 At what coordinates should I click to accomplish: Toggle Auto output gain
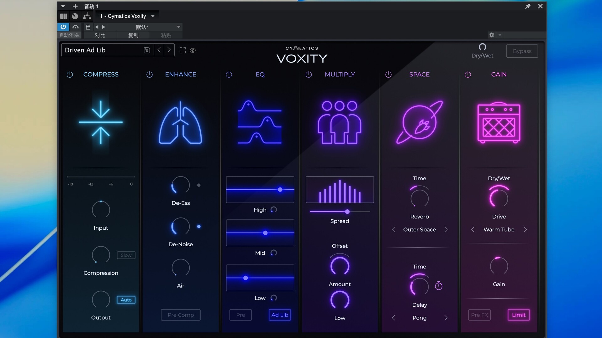tap(126, 300)
